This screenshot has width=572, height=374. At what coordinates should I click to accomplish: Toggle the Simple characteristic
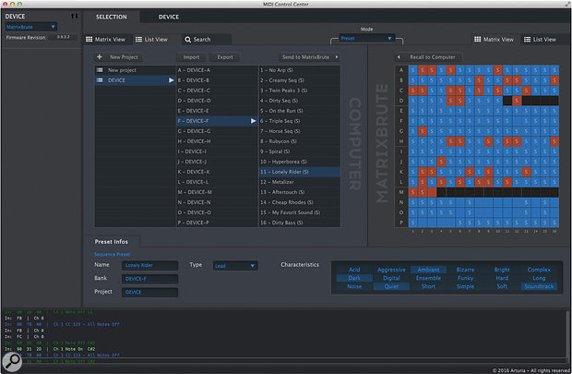point(465,286)
